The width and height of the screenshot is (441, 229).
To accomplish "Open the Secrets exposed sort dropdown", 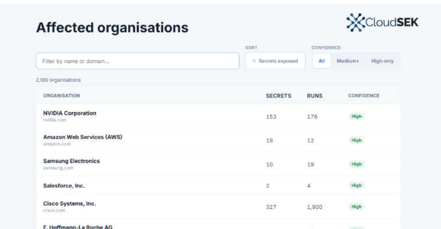I will 275,61.
